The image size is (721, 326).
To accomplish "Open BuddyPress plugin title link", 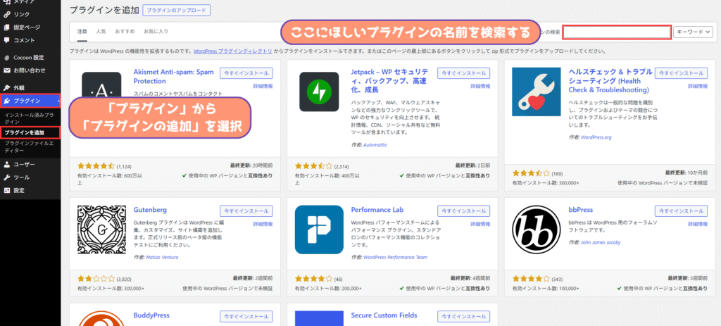I will pos(151,315).
